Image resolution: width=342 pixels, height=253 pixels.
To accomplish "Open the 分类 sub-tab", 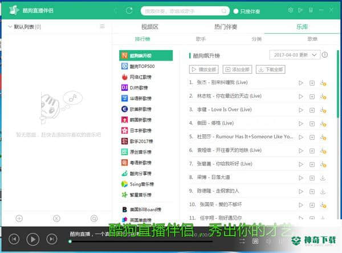I will click(x=256, y=39).
